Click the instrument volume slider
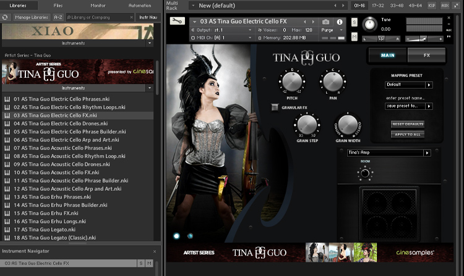 425,39
